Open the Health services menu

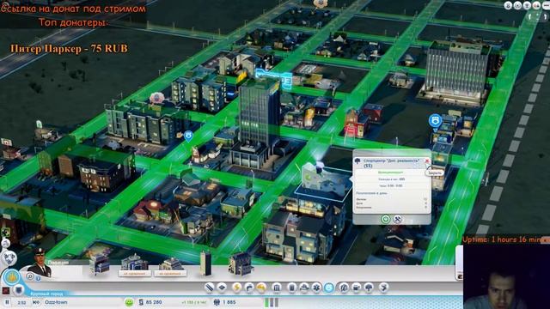316,288
